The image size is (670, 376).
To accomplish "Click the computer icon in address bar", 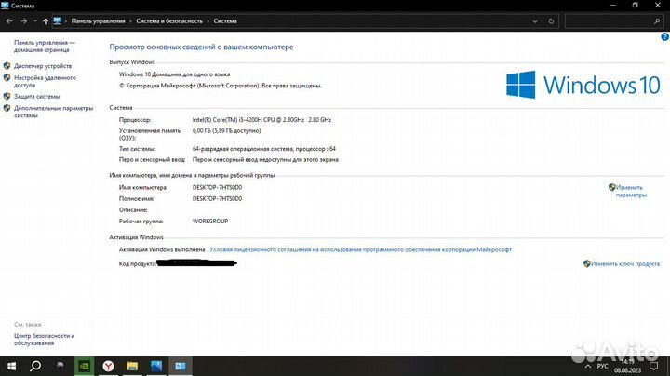I will click(x=58, y=20).
